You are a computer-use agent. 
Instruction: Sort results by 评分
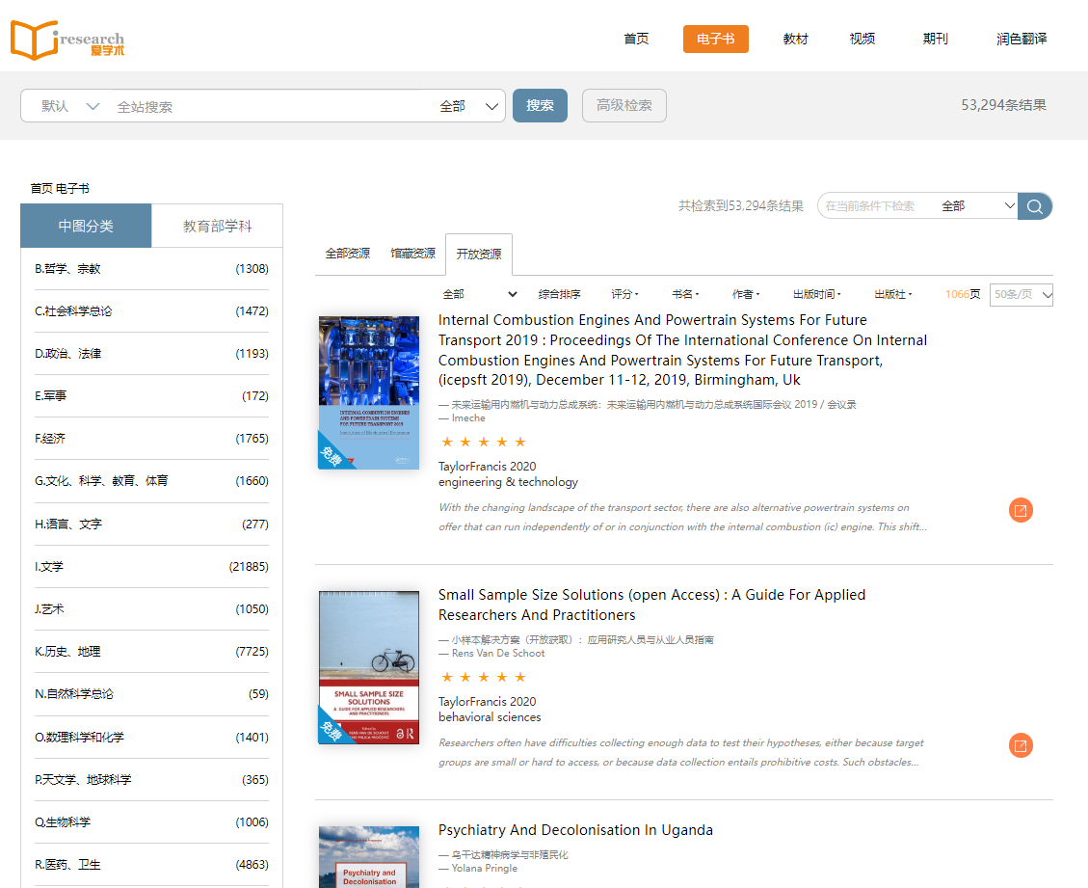pyautogui.click(x=624, y=294)
